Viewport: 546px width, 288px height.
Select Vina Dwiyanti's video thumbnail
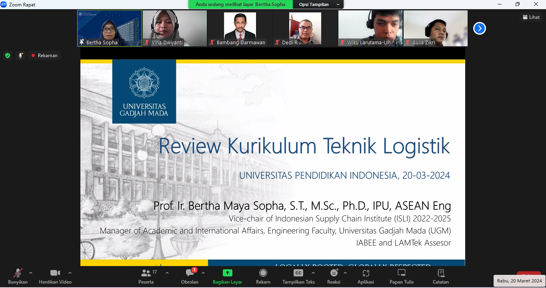175,28
